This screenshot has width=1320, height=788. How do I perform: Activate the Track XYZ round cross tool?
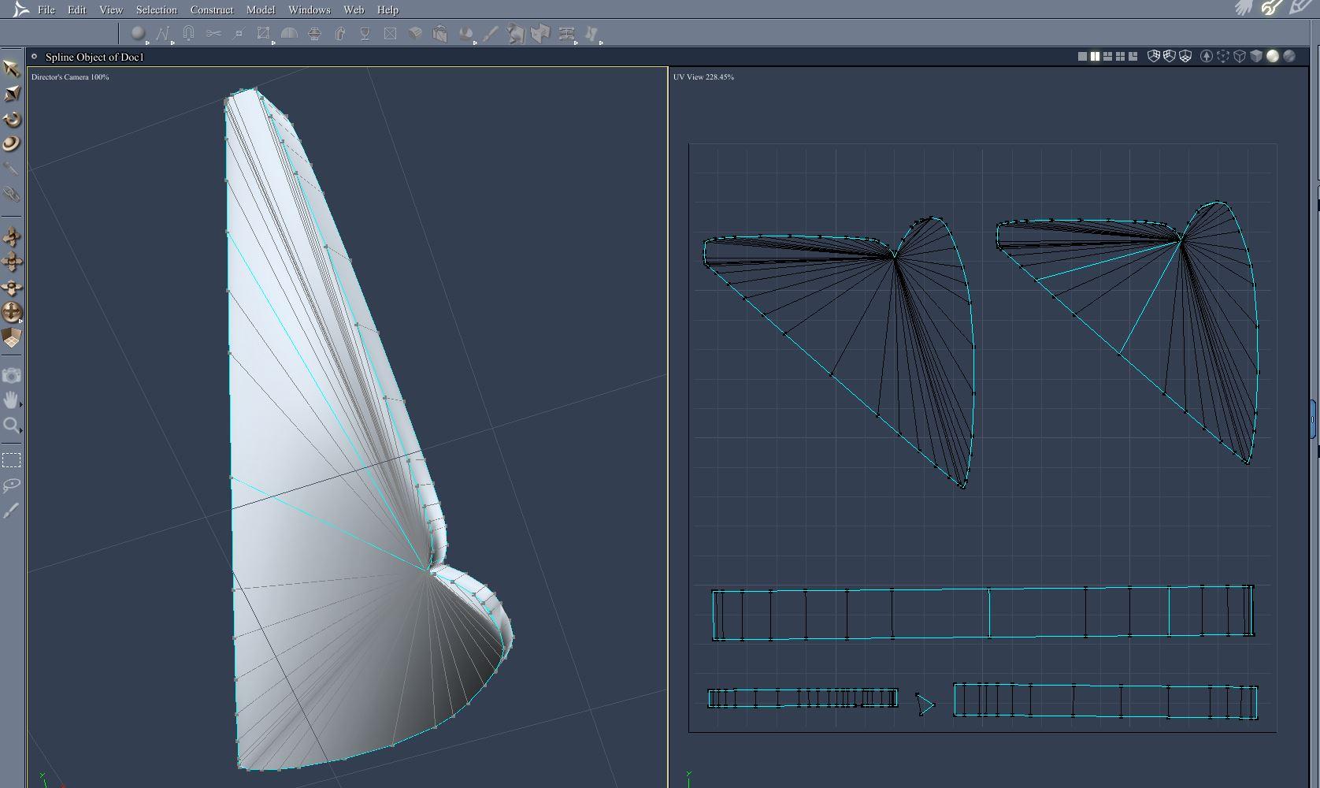11,312
